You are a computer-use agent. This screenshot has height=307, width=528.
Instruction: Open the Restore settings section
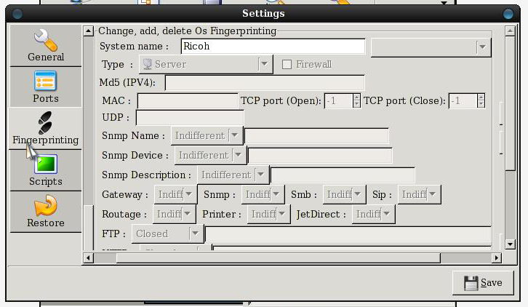click(46, 212)
